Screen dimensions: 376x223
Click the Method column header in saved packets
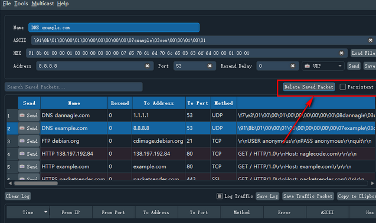tap(224, 103)
